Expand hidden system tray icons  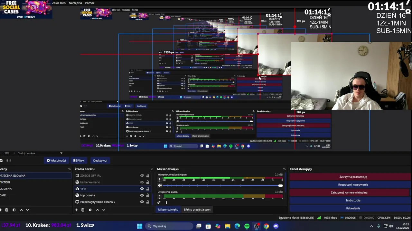click(371, 226)
